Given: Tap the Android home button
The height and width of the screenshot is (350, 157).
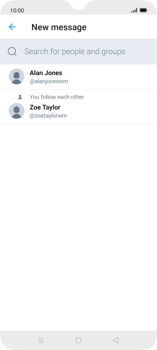Looking at the screenshot, I should (x=78, y=340).
